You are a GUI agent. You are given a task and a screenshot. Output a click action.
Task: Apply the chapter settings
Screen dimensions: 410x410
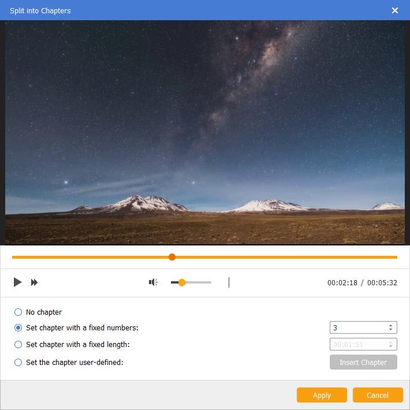(x=322, y=395)
